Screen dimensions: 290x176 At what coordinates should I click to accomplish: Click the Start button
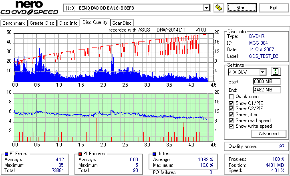[x=242, y=8]
